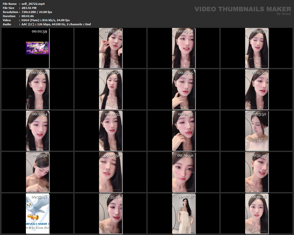Screen dimensions: 294x235
Task: Click the Duration value 00:41:46
Action: point(28,16)
